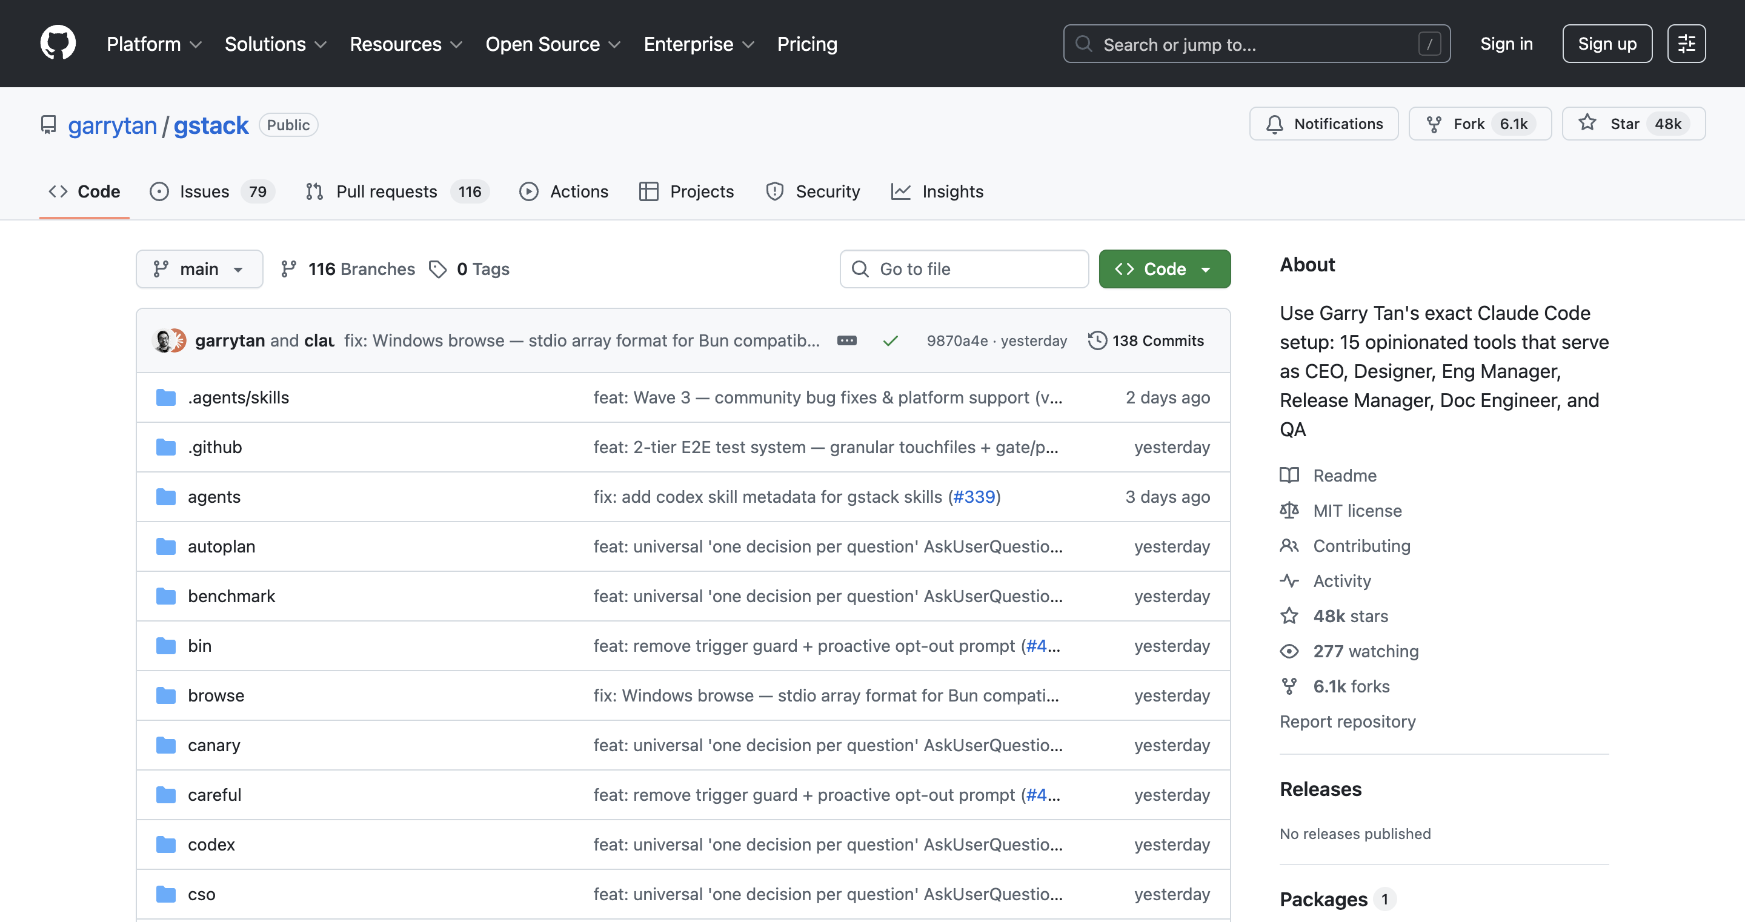
Task: Expand the Resources menu
Action: pyautogui.click(x=406, y=44)
